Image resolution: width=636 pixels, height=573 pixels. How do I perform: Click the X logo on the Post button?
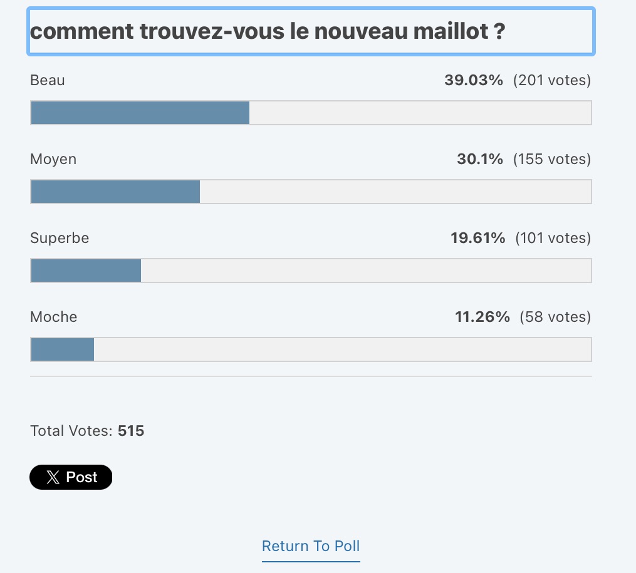pos(53,477)
